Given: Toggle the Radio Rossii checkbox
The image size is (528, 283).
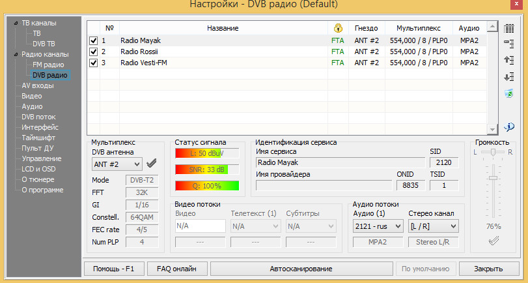Looking at the screenshot, I should 94,52.
